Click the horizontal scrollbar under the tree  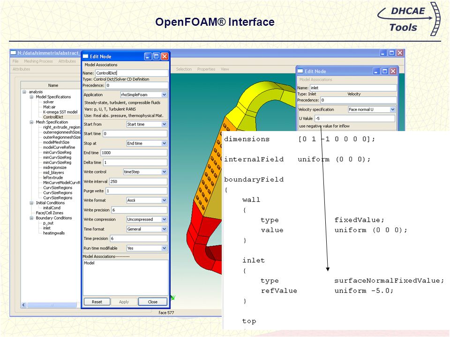[52, 305]
